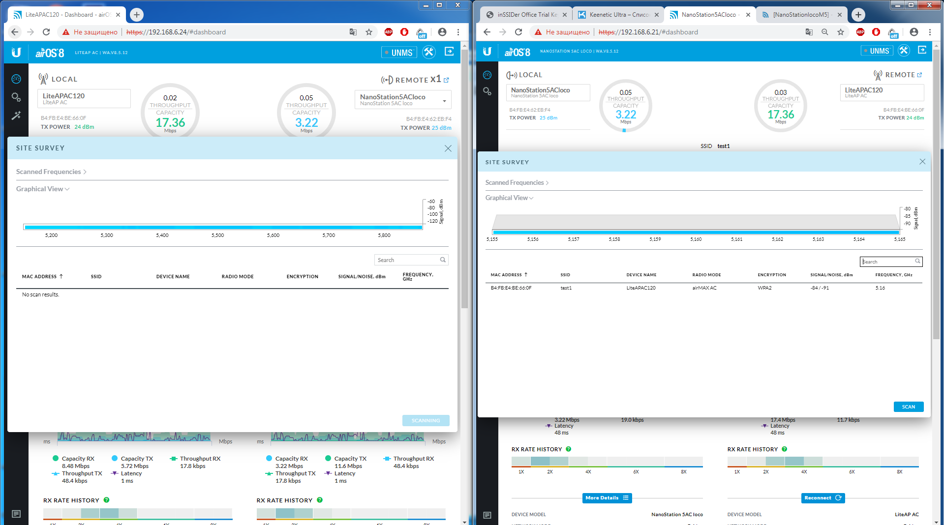The height and width of the screenshot is (525, 944).
Task: Click SCANNING button in left Site Survey
Action: (x=426, y=420)
